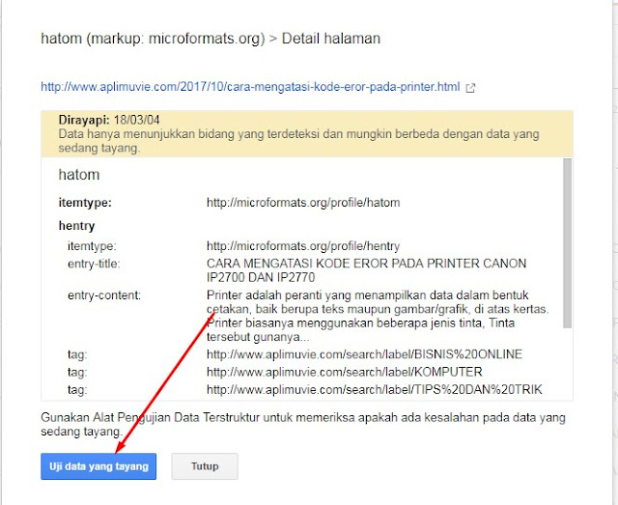The height and width of the screenshot is (505, 618).
Task: Click the TIPS%20DAN%20TRIK tag URL
Action: [x=375, y=389]
